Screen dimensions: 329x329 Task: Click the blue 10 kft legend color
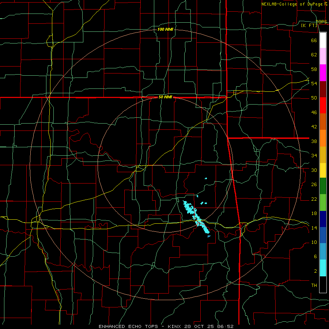click(323, 235)
